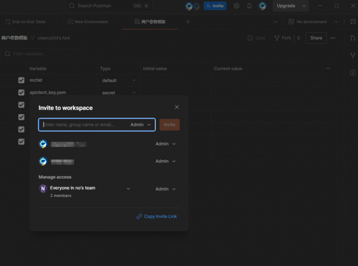This screenshot has height=266, width=358.
Task: Expand the tabs overflow chevron
Action: [x=275, y=22]
